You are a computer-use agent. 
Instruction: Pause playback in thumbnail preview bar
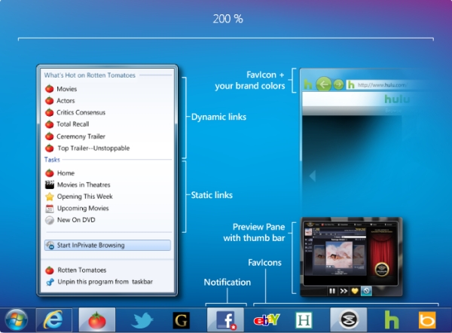pyautogui.click(x=329, y=291)
